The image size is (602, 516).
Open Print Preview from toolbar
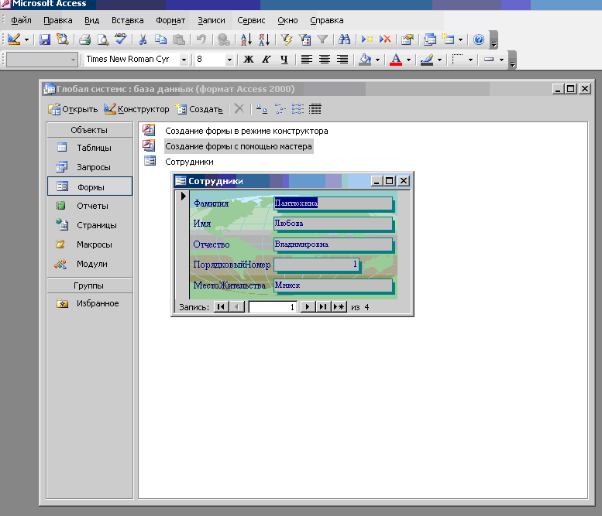point(102,39)
